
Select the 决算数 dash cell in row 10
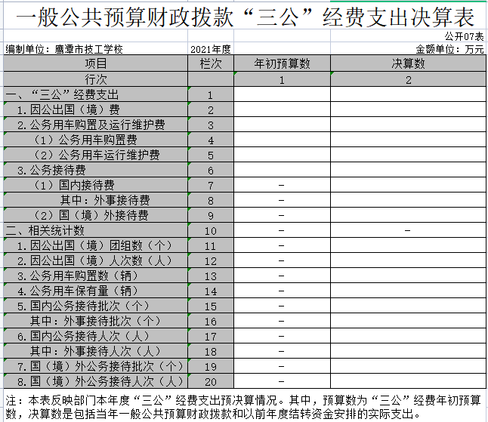pyautogui.click(x=408, y=230)
